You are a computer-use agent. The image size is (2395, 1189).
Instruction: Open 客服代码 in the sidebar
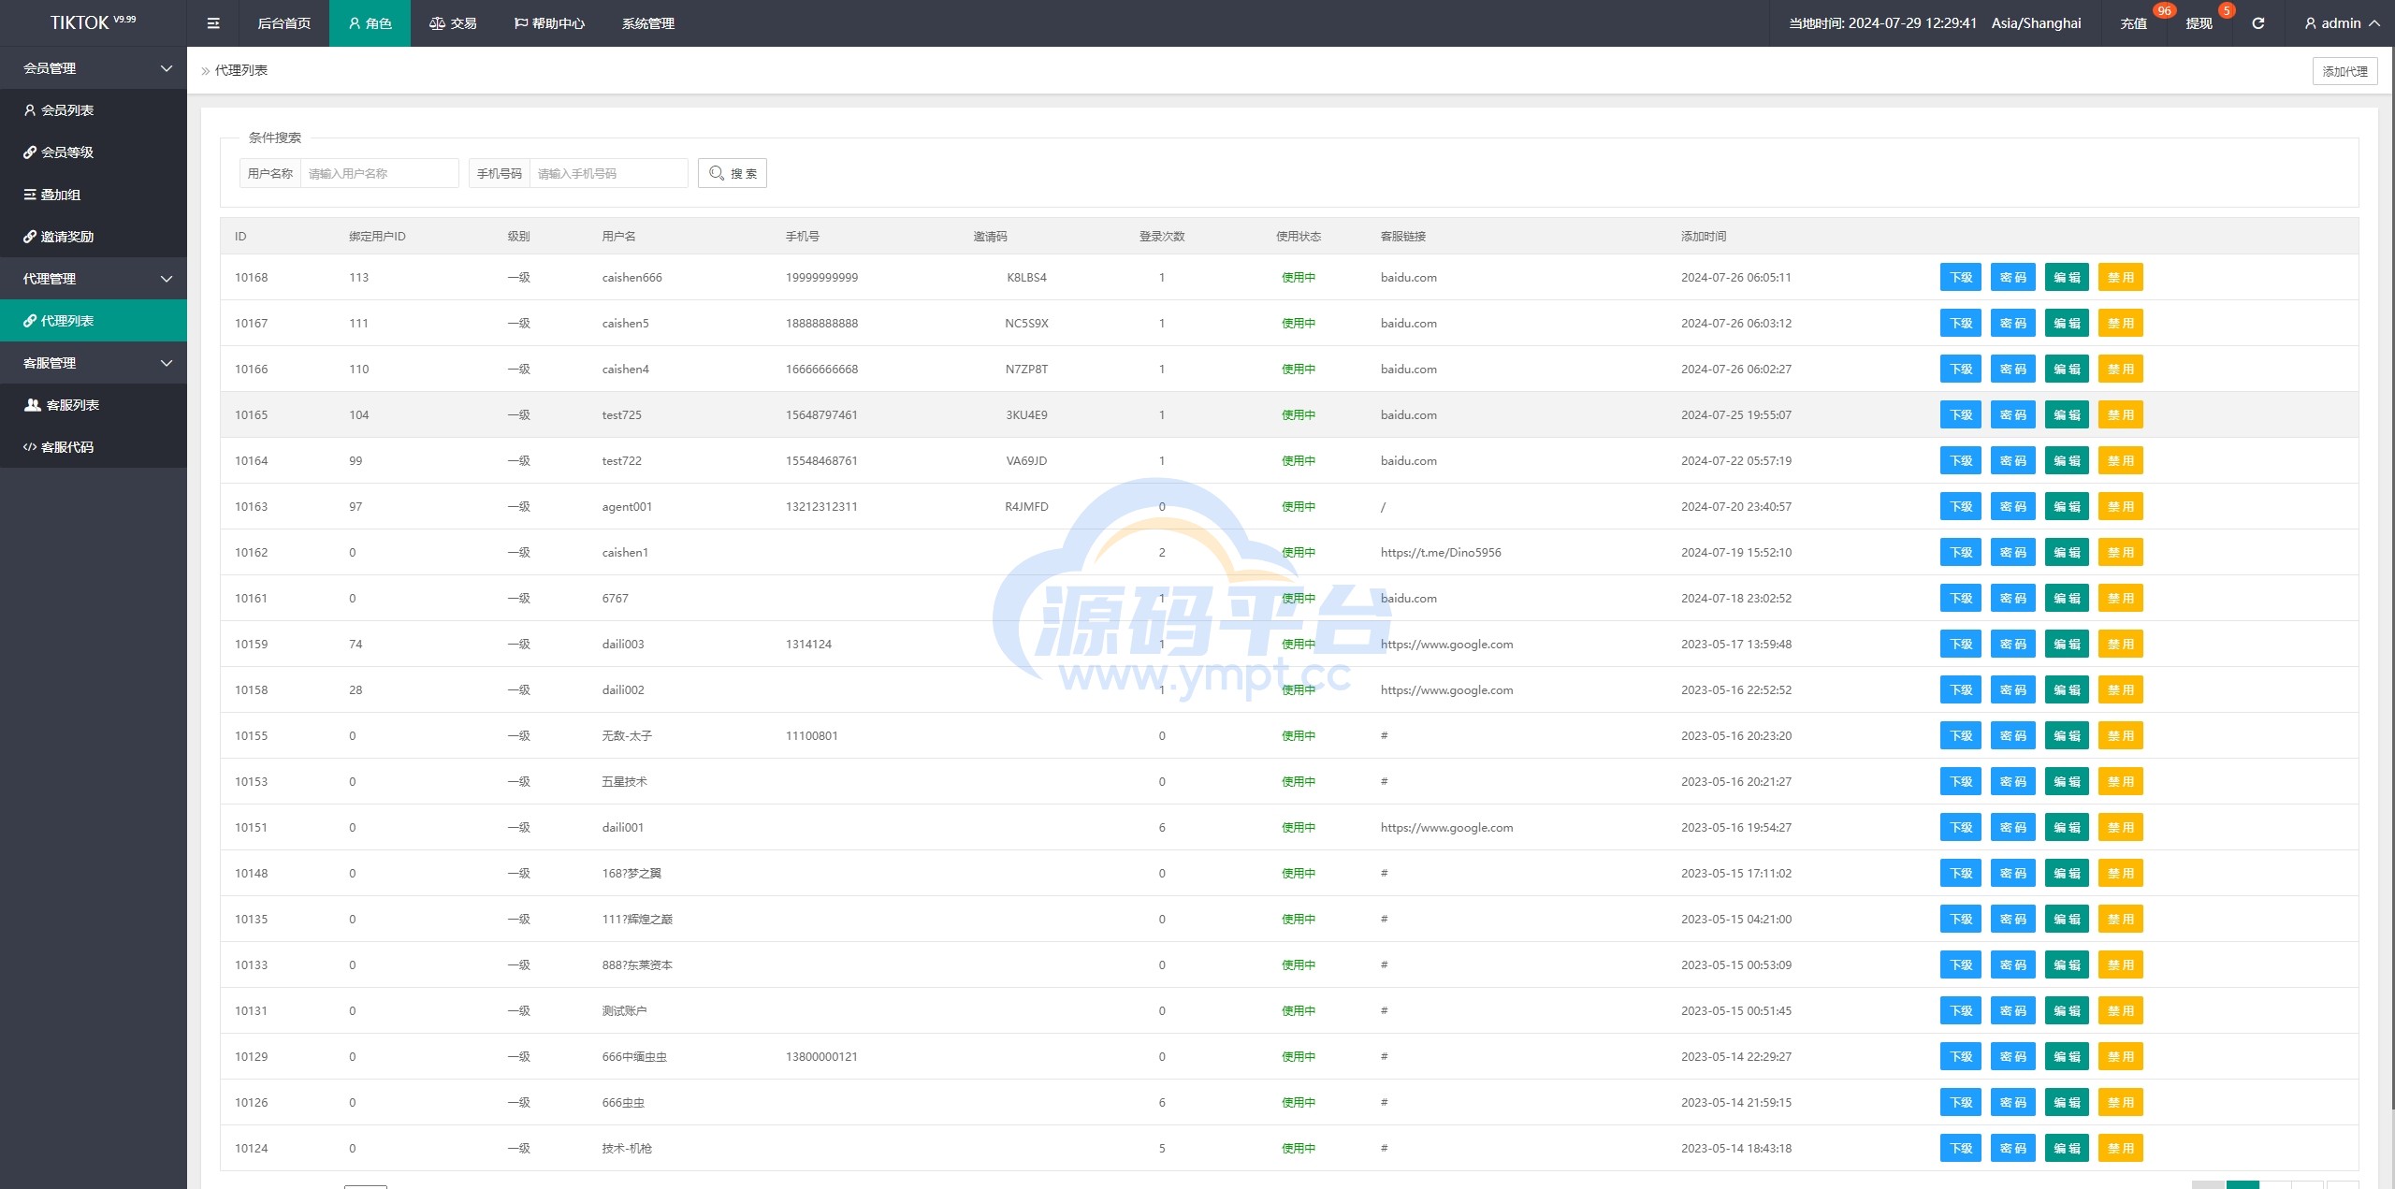coord(94,447)
